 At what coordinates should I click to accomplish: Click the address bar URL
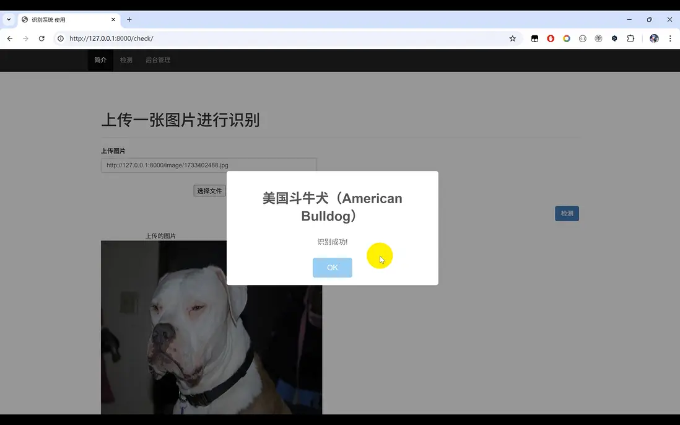tap(111, 38)
